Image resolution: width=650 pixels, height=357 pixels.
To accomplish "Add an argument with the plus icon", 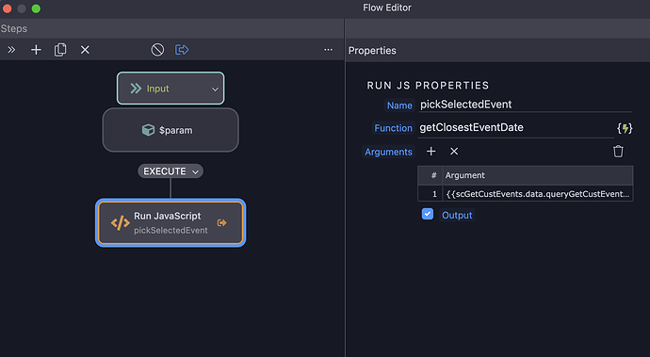I will 431,152.
